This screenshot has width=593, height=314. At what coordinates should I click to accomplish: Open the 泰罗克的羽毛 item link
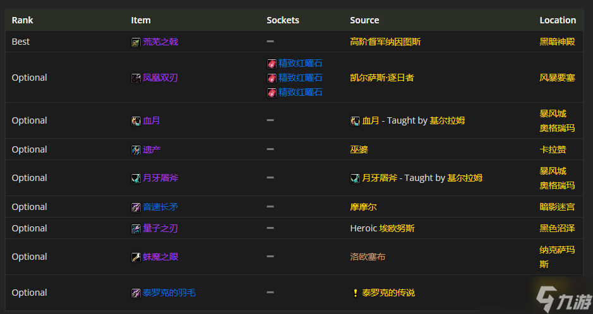click(x=169, y=293)
